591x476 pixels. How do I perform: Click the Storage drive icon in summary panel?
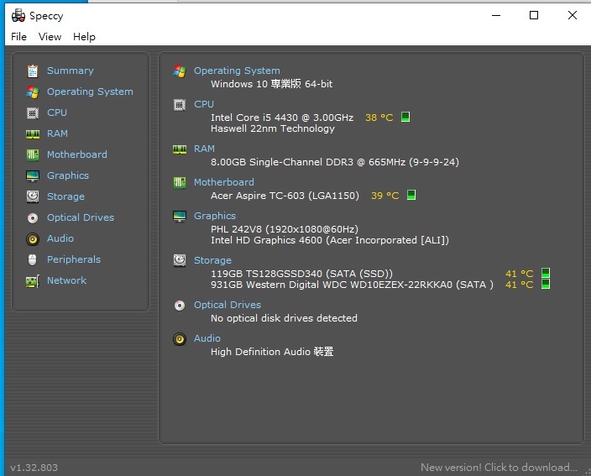point(180,260)
